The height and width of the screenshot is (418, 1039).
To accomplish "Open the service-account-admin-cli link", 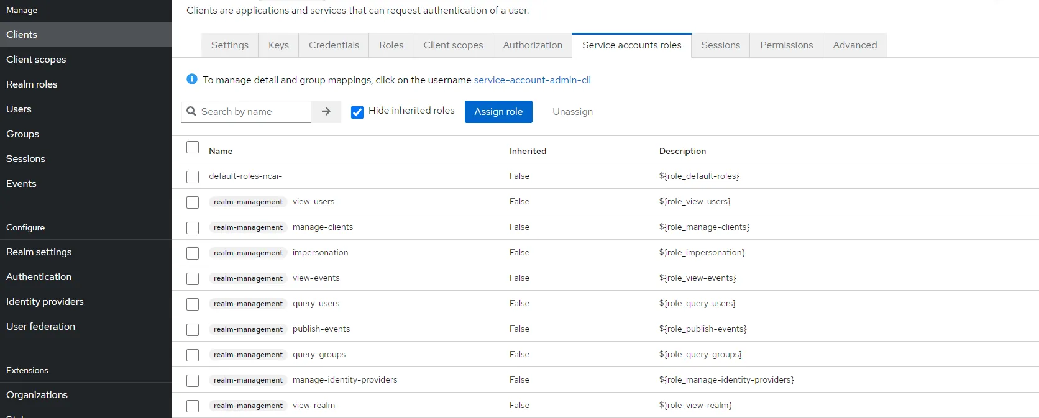I will [x=532, y=80].
